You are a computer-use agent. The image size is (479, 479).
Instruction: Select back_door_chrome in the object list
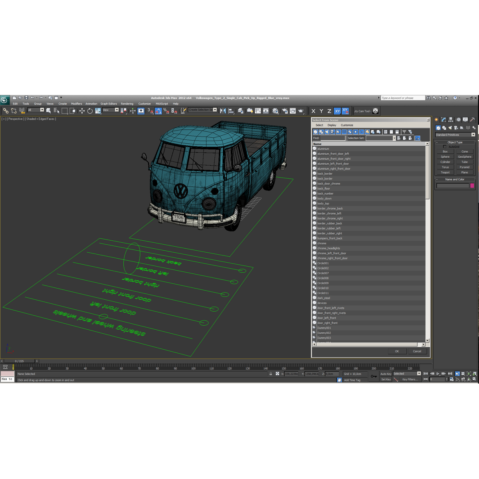tap(369, 184)
